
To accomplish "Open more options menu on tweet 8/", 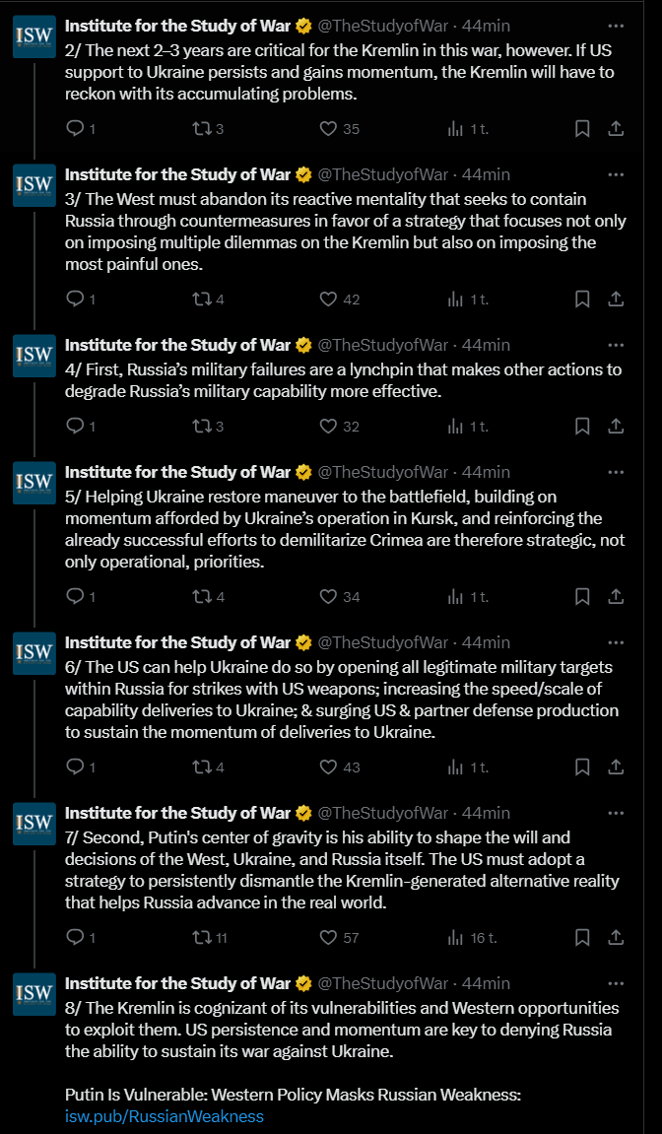I will tap(616, 983).
